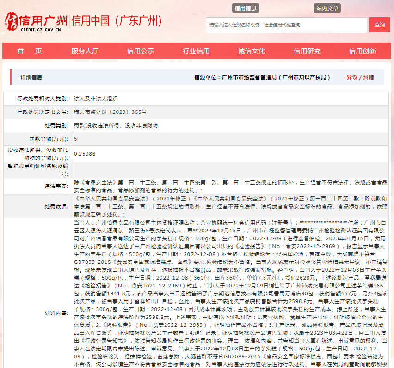Click the 违法事实 label
Image resolution: width=394 pixels, height=368 pixels.
[56, 186]
